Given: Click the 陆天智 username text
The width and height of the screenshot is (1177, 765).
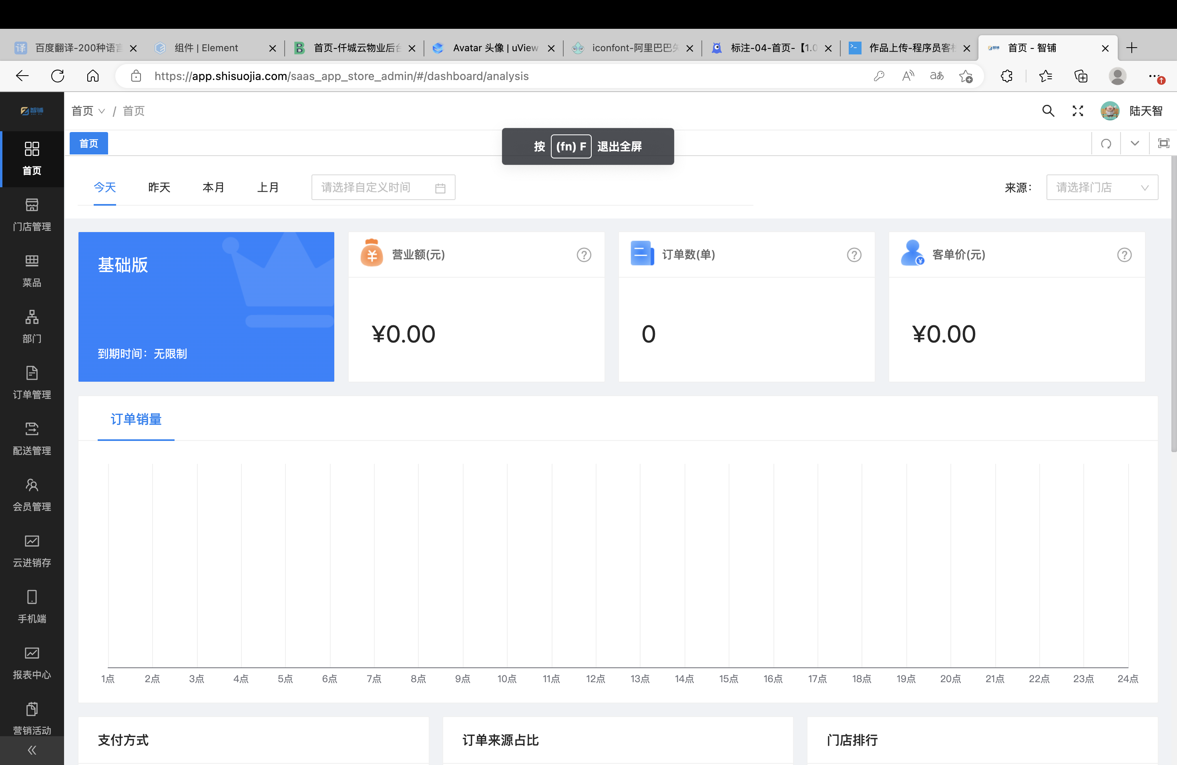Looking at the screenshot, I should point(1146,111).
